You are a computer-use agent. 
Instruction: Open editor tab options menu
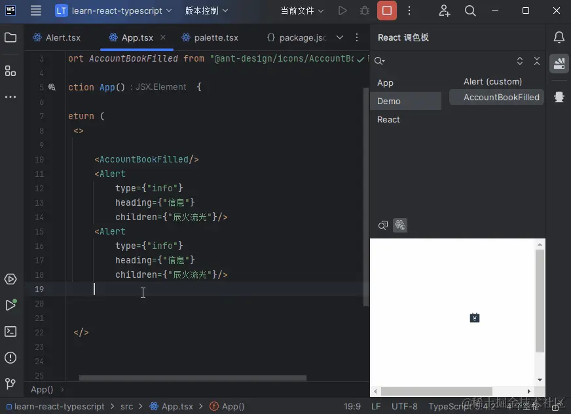coord(356,37)
